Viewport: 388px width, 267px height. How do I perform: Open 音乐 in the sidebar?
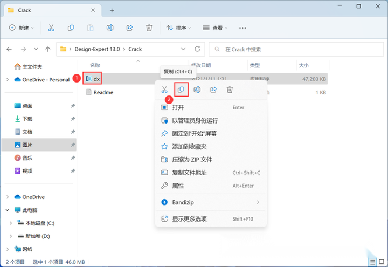coord(24,158)
